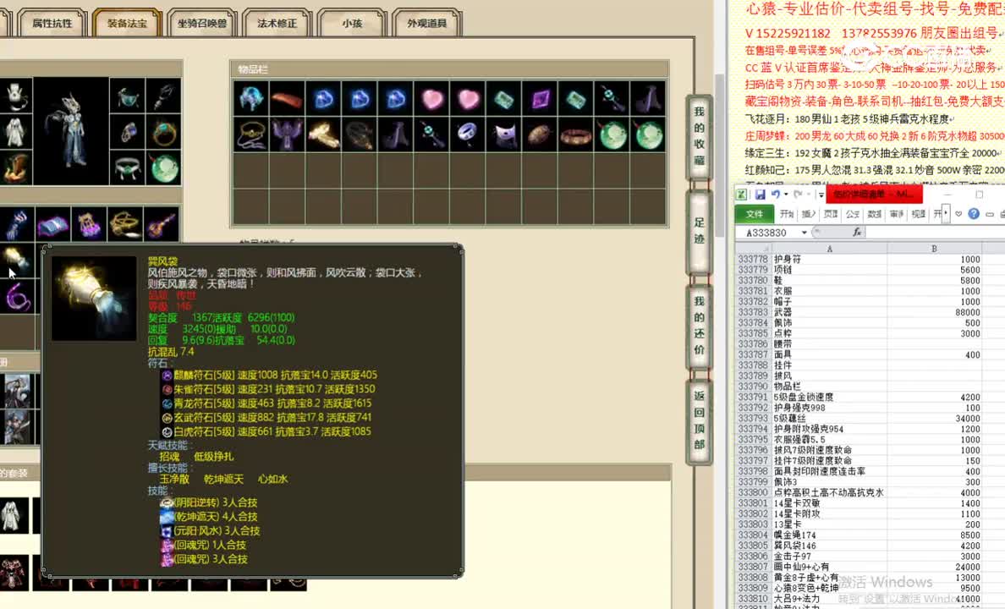Click the 白虎符石 rune stone icon
Image resolution: width=1005 pixels, height=609 pixels.
pyautogui.click(x=166, y=431)
